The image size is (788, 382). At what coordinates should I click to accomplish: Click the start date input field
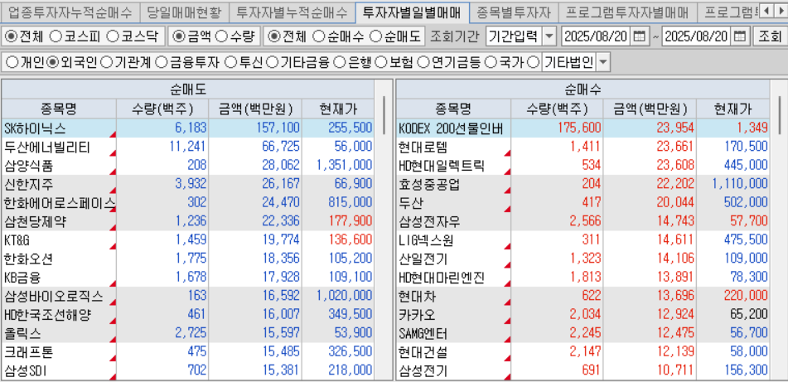coord(596,36)
